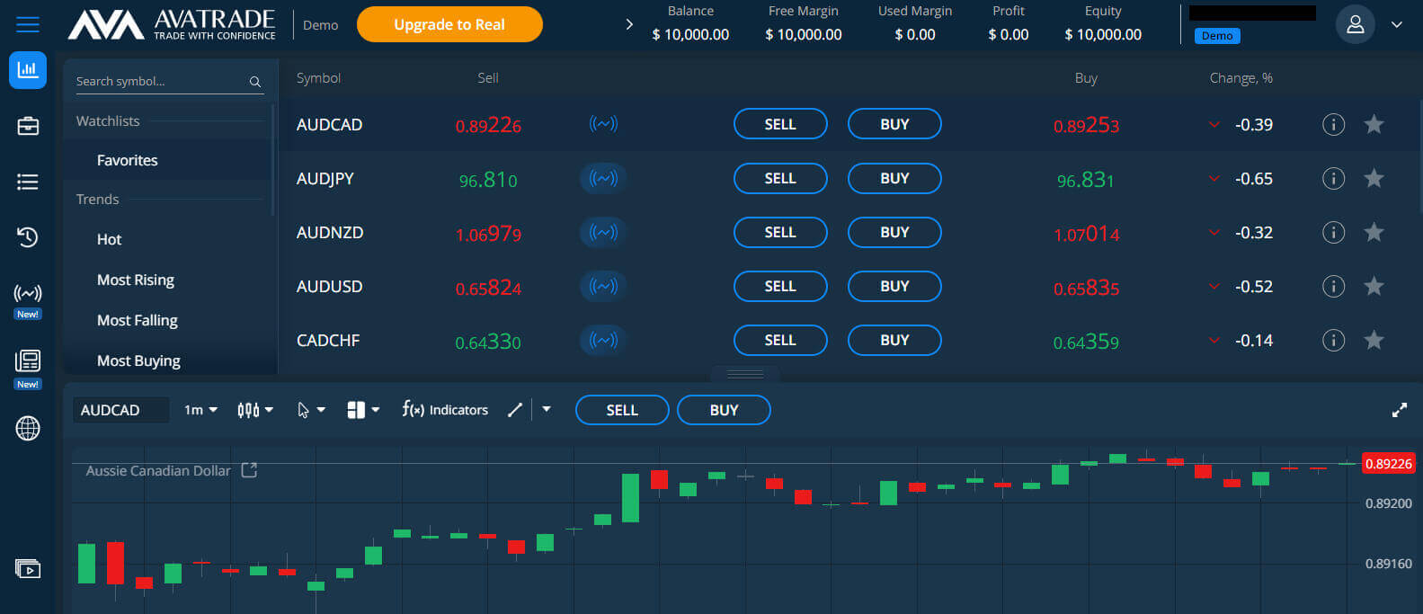Screen dimensions: 1423x614
Task: Click the globe icon in left sidebar
Action: pos(28,428)
